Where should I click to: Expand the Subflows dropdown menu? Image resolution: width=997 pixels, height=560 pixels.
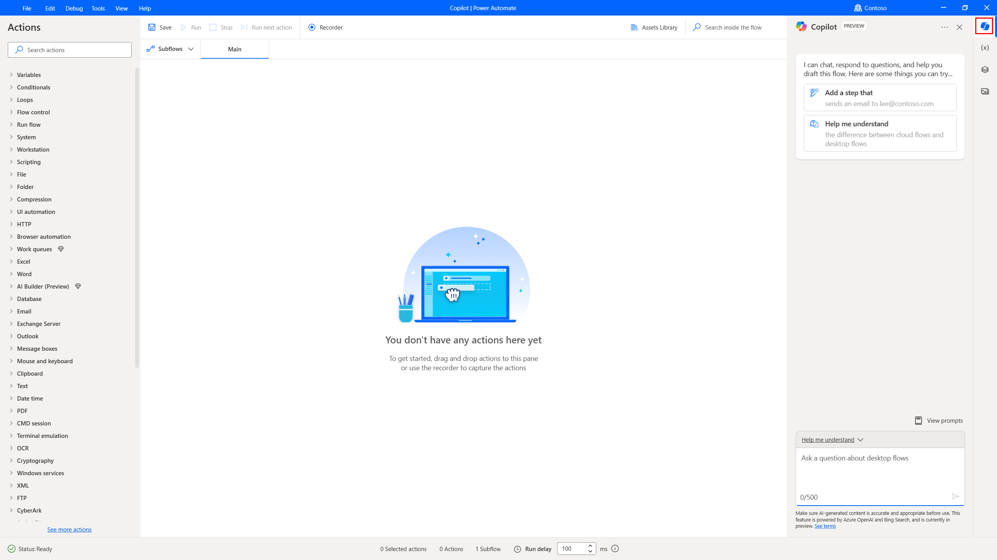191,49
